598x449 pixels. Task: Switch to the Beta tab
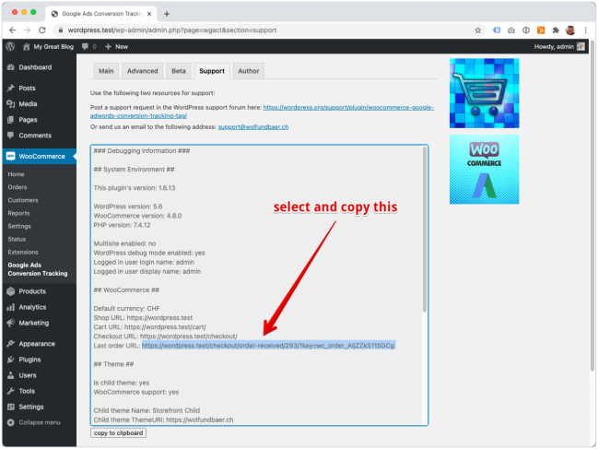pyautogui.click(x=179, y=71)
